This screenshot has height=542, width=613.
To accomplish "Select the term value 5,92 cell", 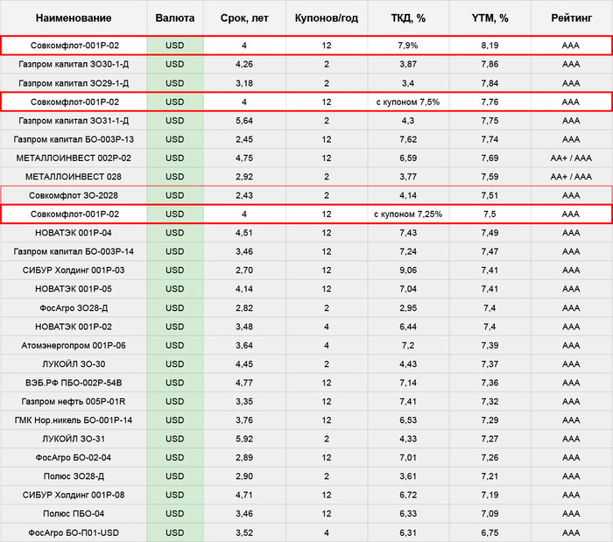I will click(244, 439).
